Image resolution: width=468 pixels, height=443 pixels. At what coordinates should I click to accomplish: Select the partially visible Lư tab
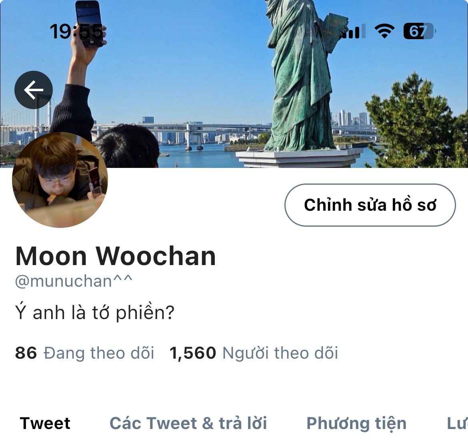click(457, 423)
